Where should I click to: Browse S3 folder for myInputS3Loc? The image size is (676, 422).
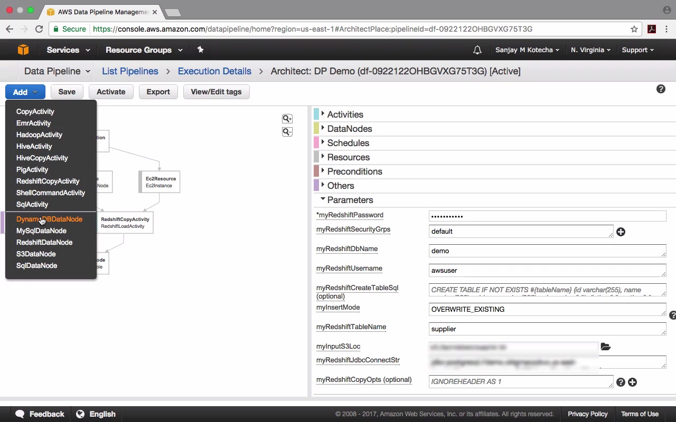click(606, 347)
